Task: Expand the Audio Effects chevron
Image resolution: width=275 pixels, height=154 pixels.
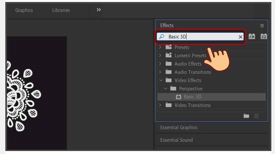Action: coord(160,64)
